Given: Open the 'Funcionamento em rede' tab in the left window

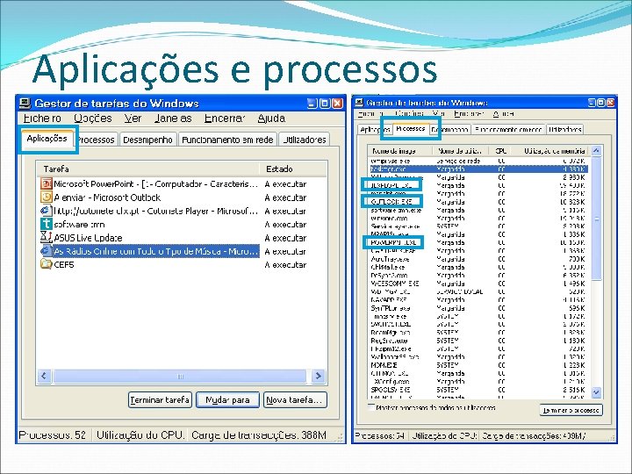Looking at the screenshot, I should coord(227,140).
